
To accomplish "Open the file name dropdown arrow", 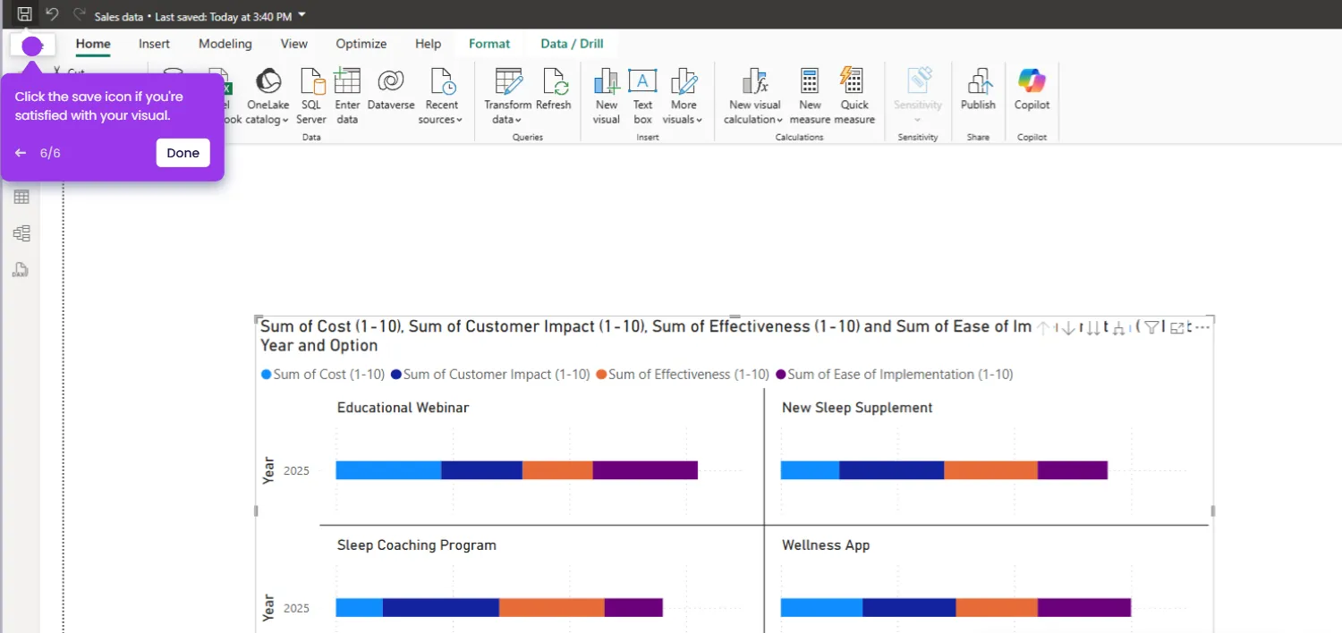I will tap(302, 14).
